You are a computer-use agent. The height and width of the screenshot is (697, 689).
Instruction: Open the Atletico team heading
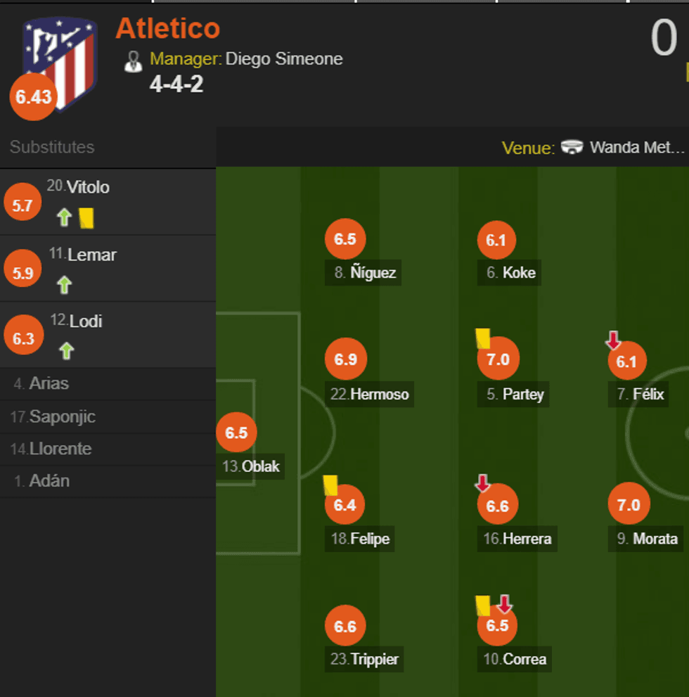coord(167,29)
